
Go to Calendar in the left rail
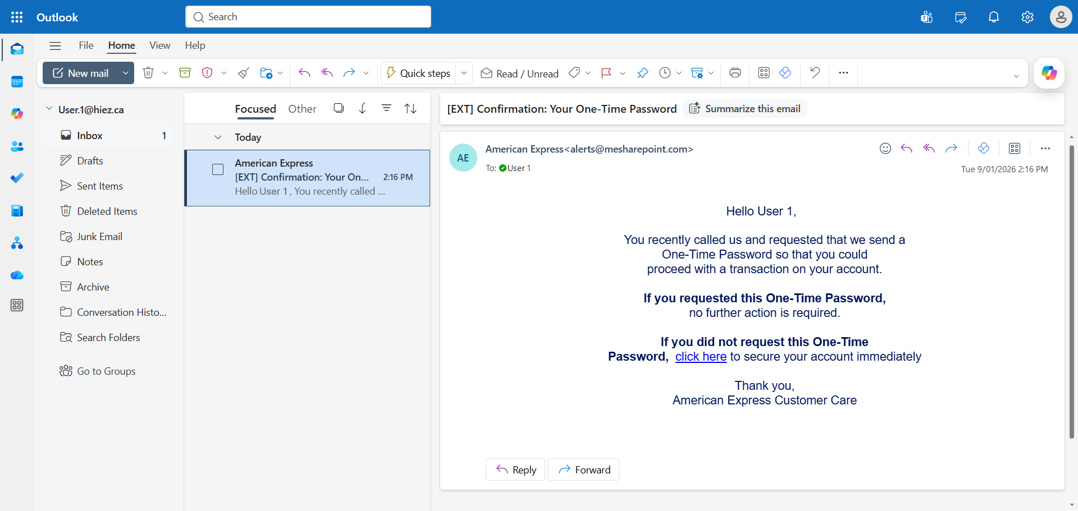(17, 82)
